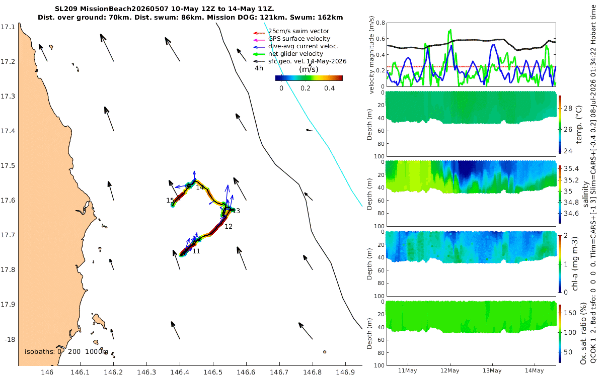Viewport: 604px width, 377px height.
Task: Click the track day marker labeled 13
Action: 236,211
